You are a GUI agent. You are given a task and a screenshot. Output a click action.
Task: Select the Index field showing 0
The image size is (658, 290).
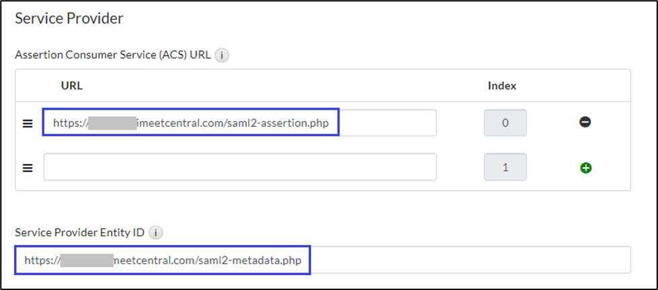point(505,123)
